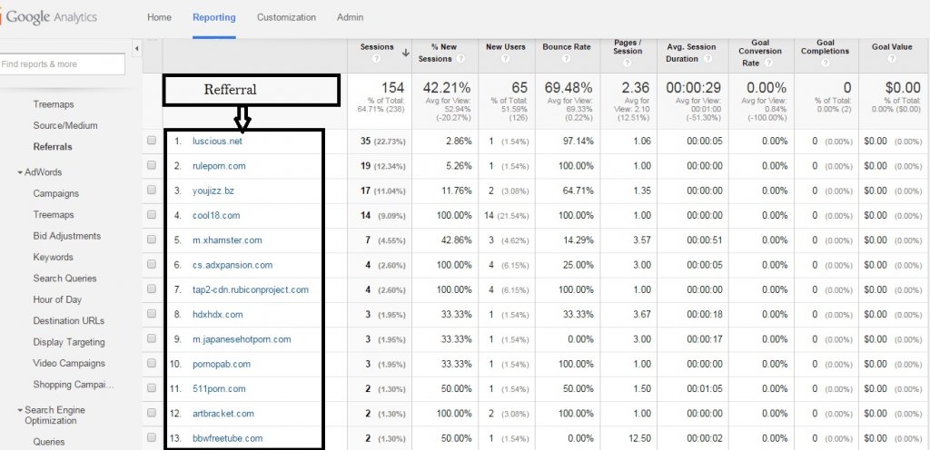The width and height of the screenshot is (930, 450).
Task: Sort by Bounce Rate column header
Action: [x=567, y=47]
